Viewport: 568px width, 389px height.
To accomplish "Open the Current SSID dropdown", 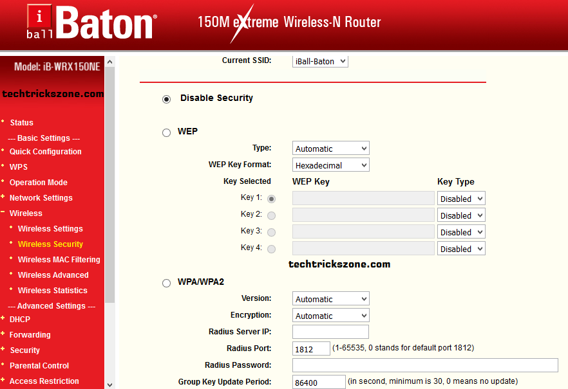I will [x=320, y=61].
